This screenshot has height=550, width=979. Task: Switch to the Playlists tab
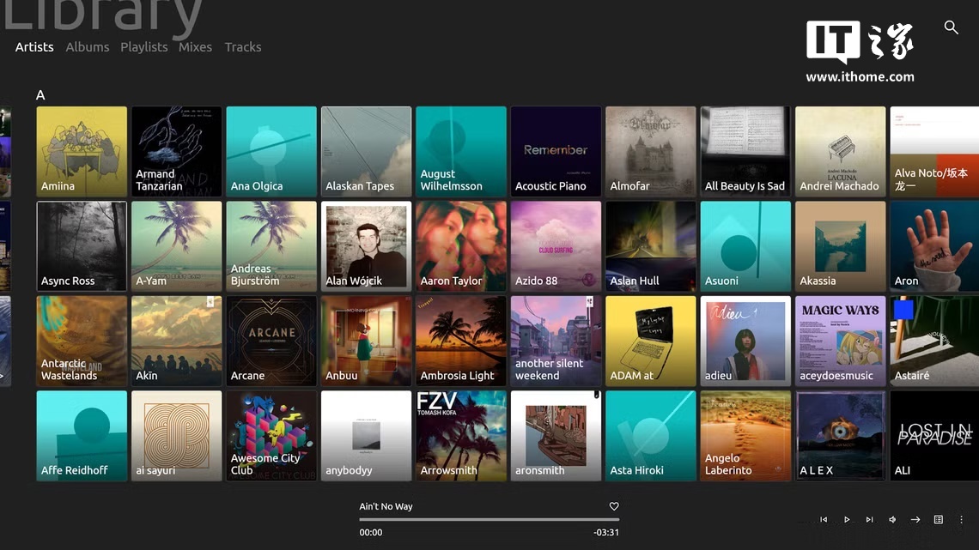click(x=143, y=47)
